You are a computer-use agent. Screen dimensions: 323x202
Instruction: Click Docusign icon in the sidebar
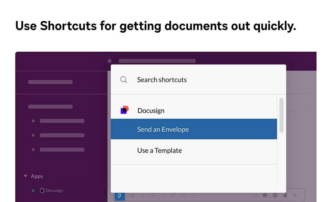click(42, 190)
